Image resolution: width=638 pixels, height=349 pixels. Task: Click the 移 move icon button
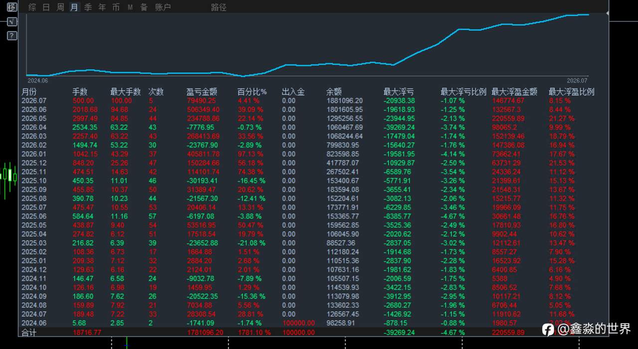(12, 7)
